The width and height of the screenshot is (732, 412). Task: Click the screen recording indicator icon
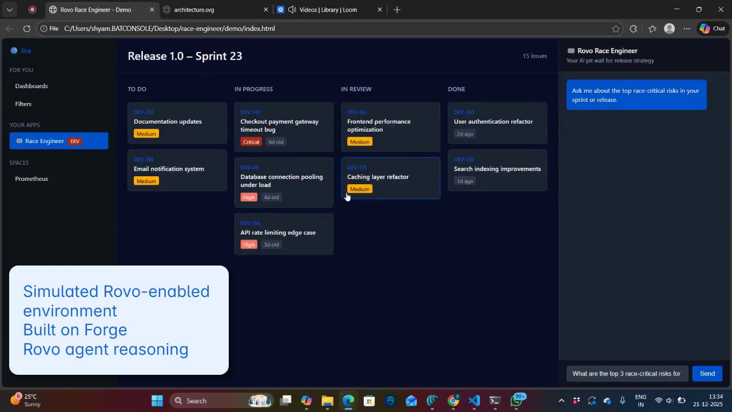pos(32,10)
